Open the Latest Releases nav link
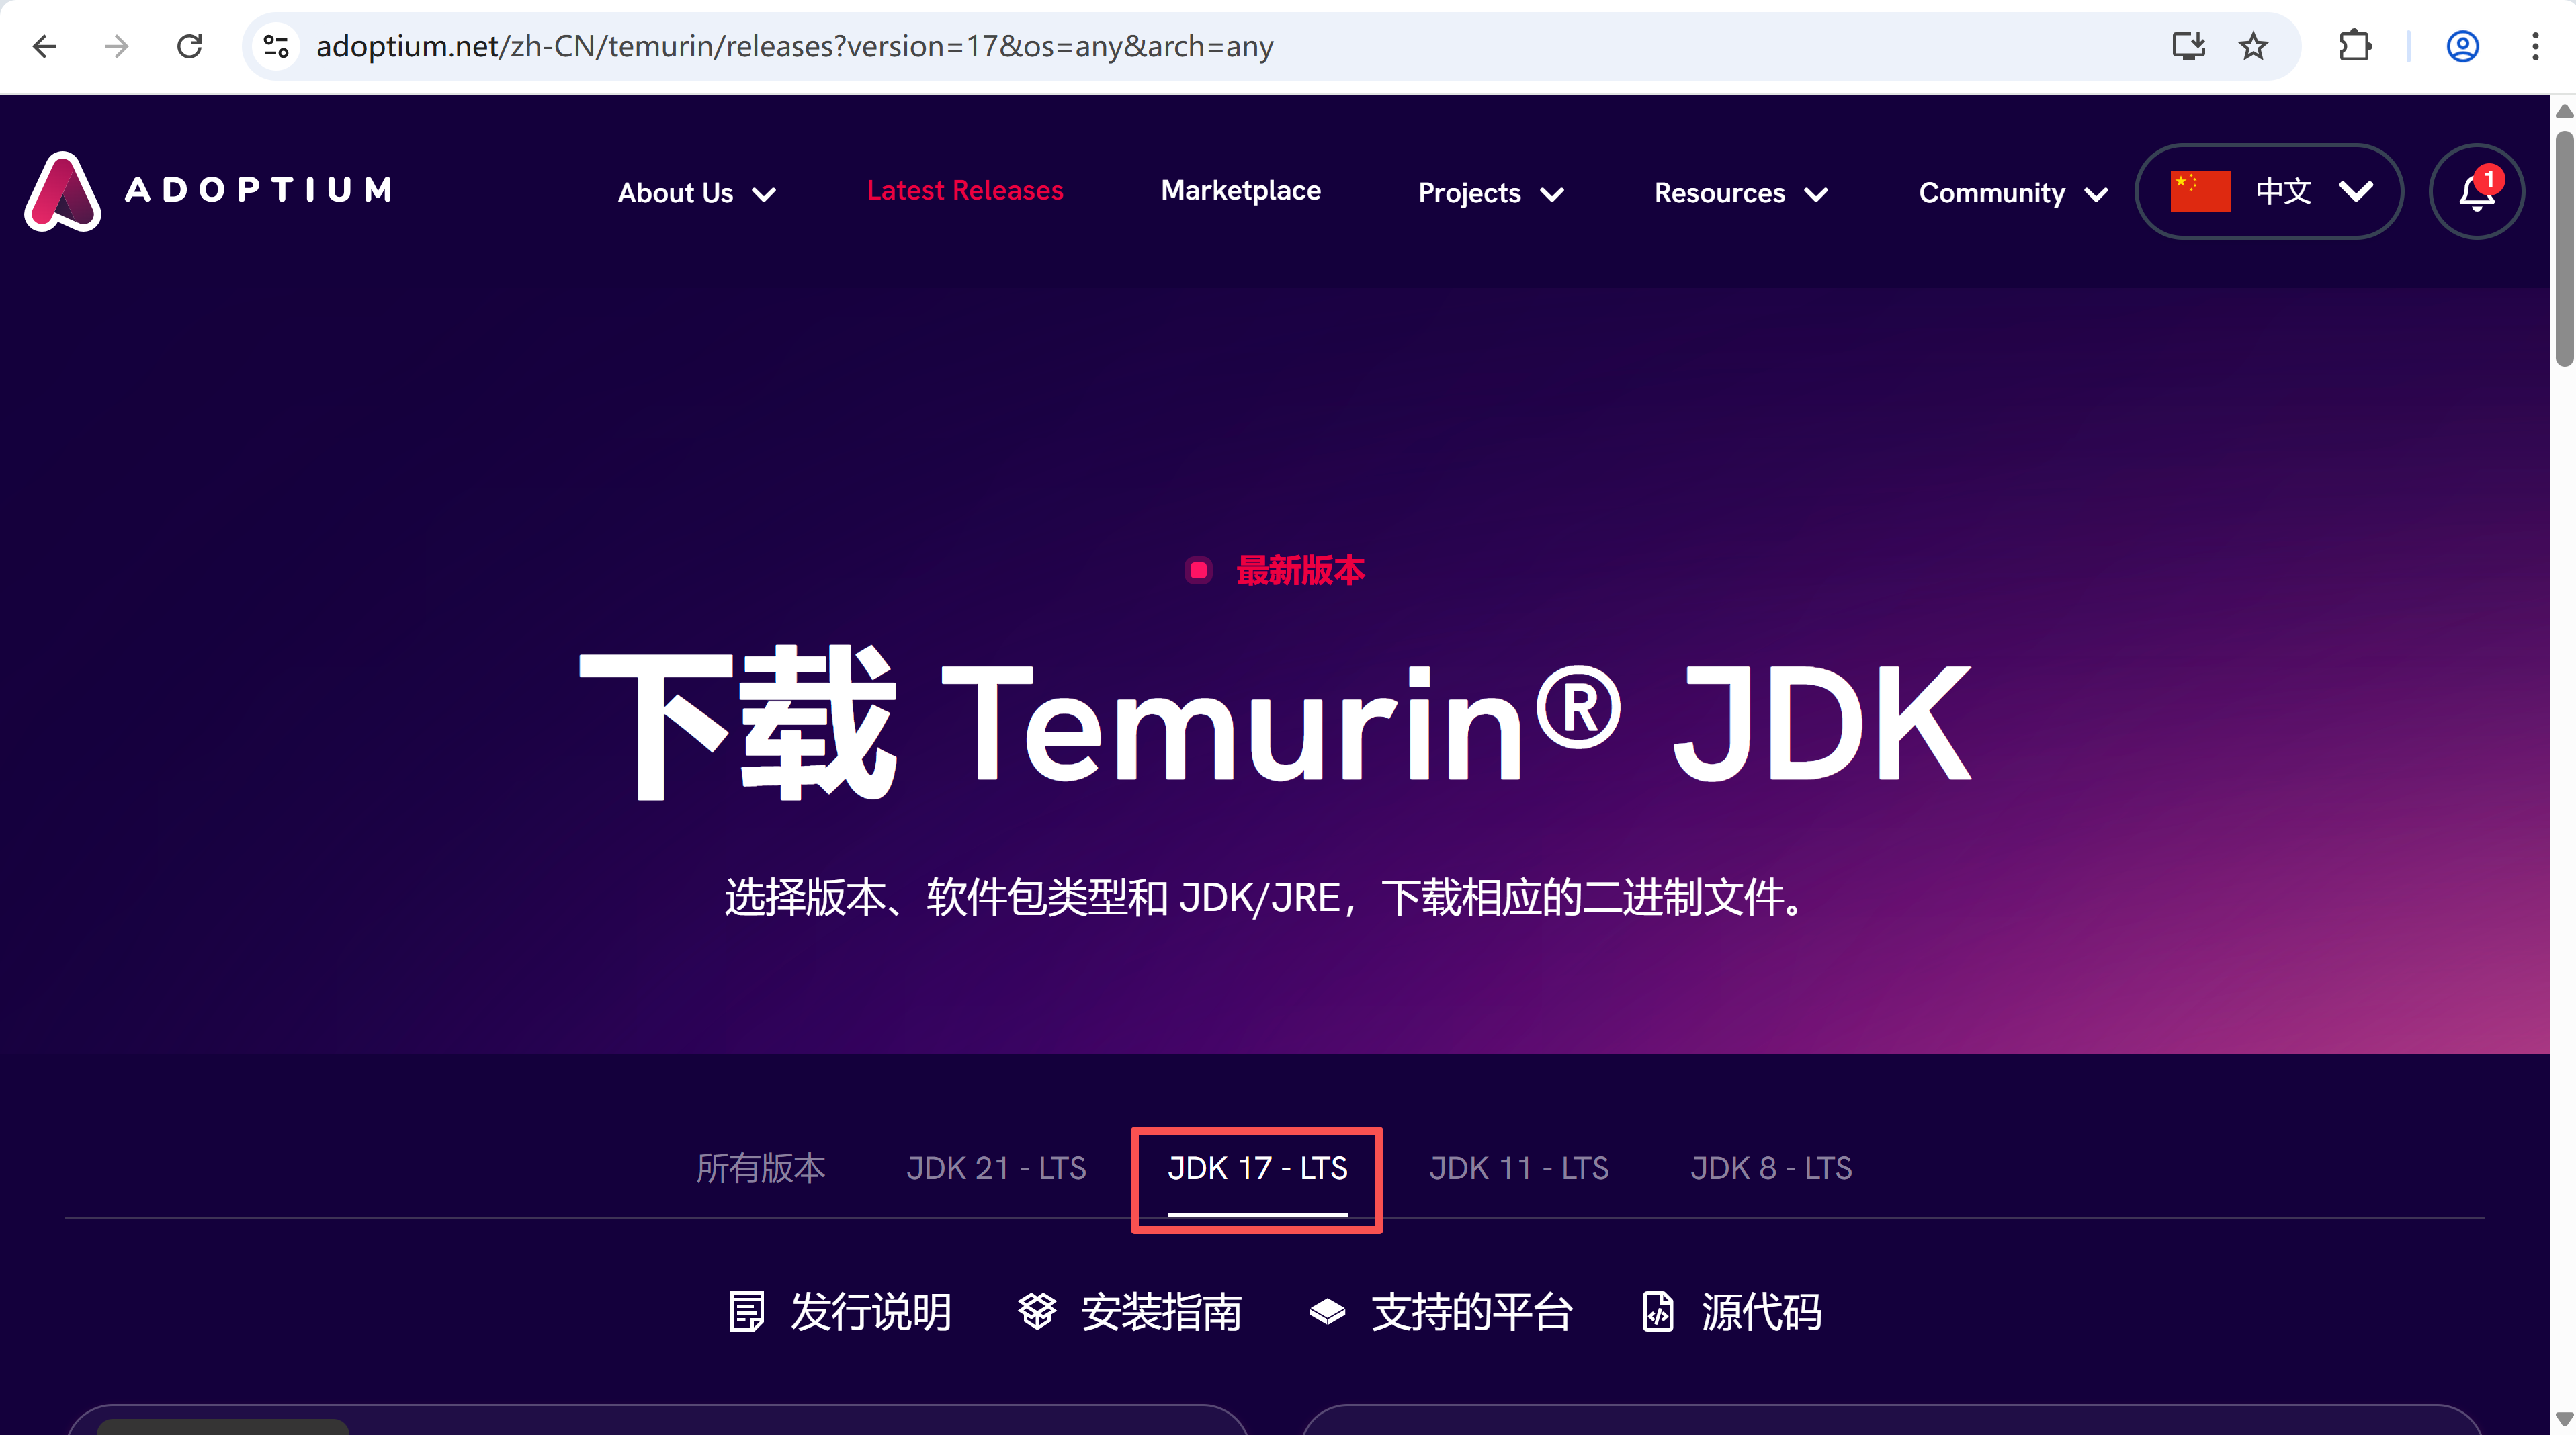This screenshot has width=2576, height=1435. pyautogui.click(x=965, y=190)
